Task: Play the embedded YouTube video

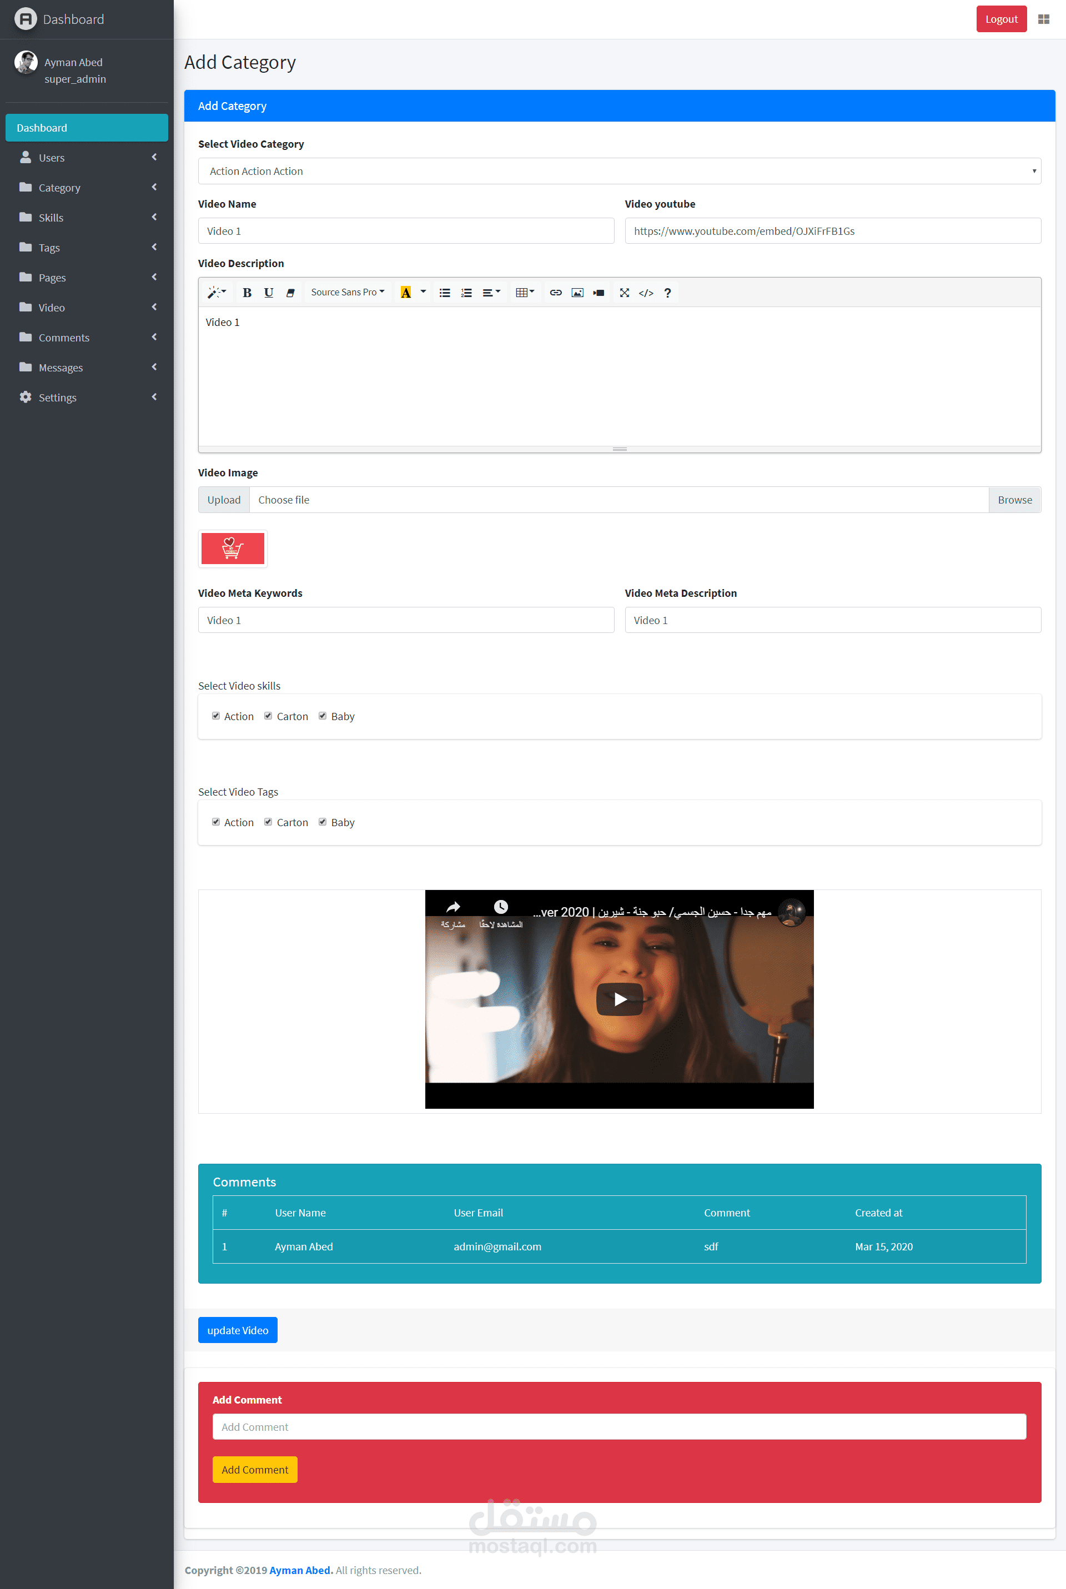Action: click(620, 998)
